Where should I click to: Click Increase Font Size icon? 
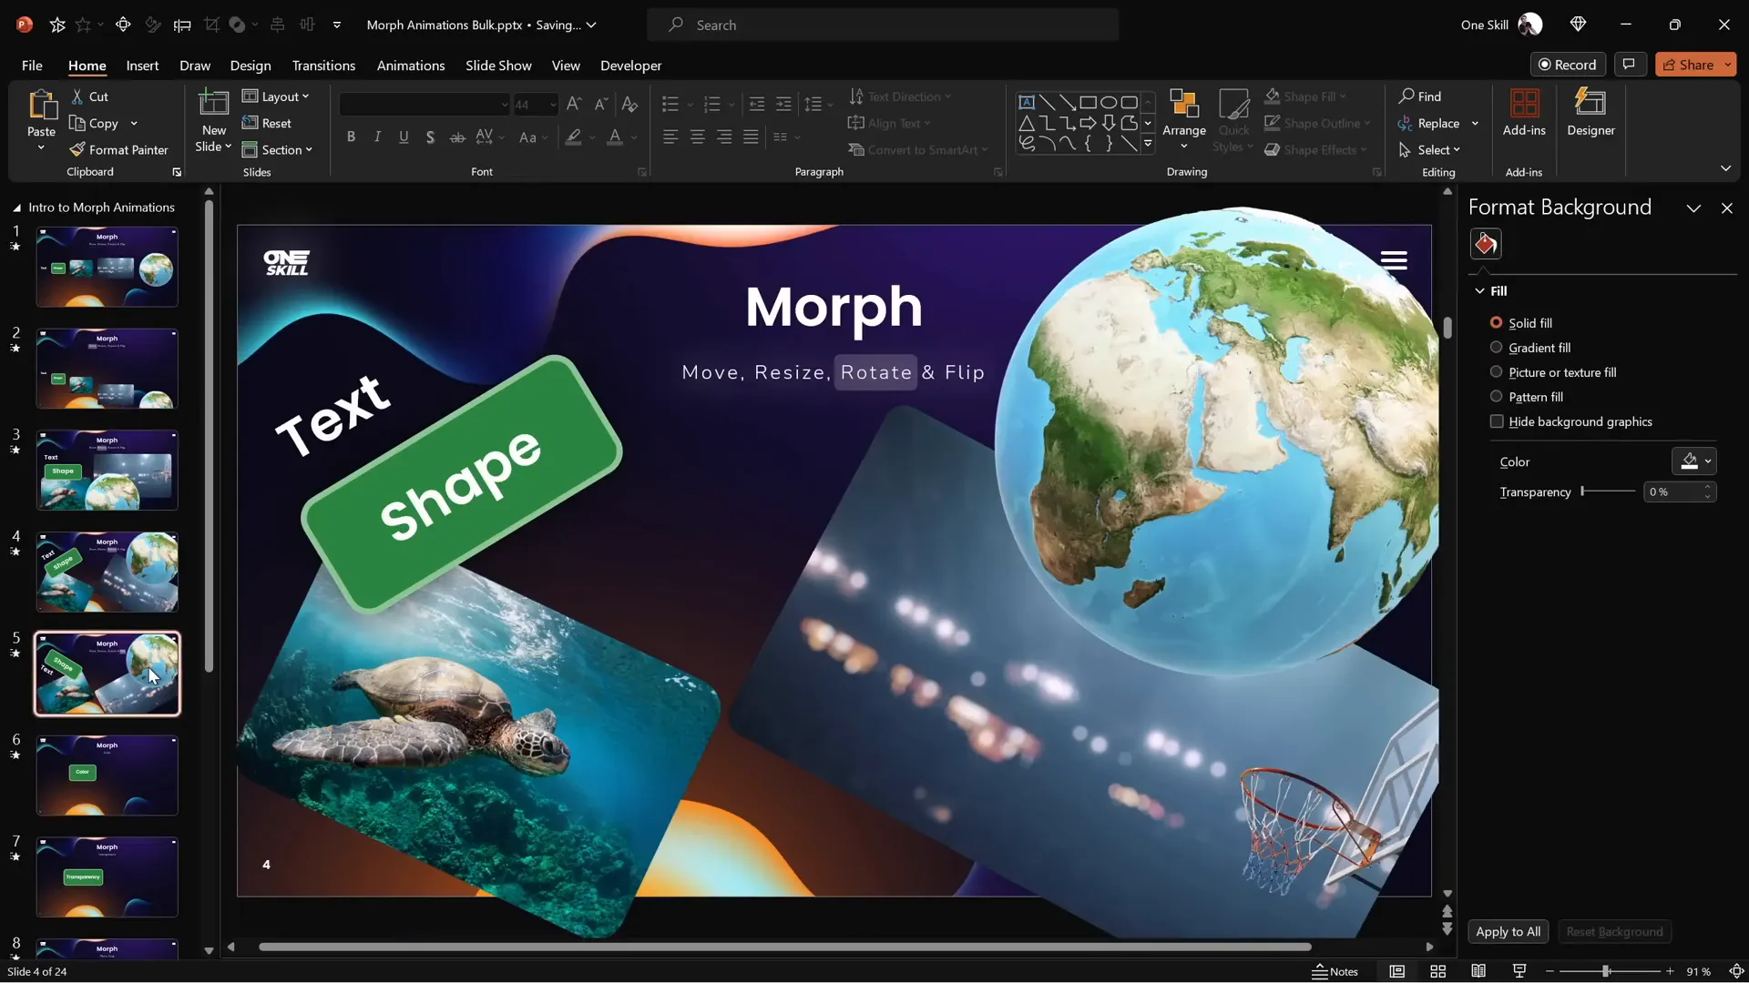click(x=573, y=105)
